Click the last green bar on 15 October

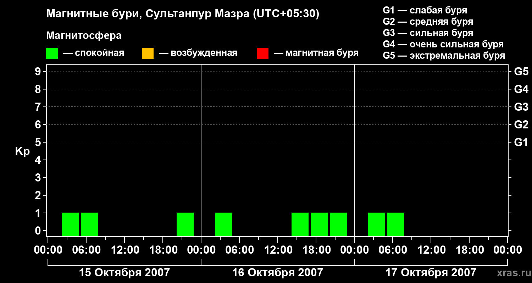click(x=185, y=224)
